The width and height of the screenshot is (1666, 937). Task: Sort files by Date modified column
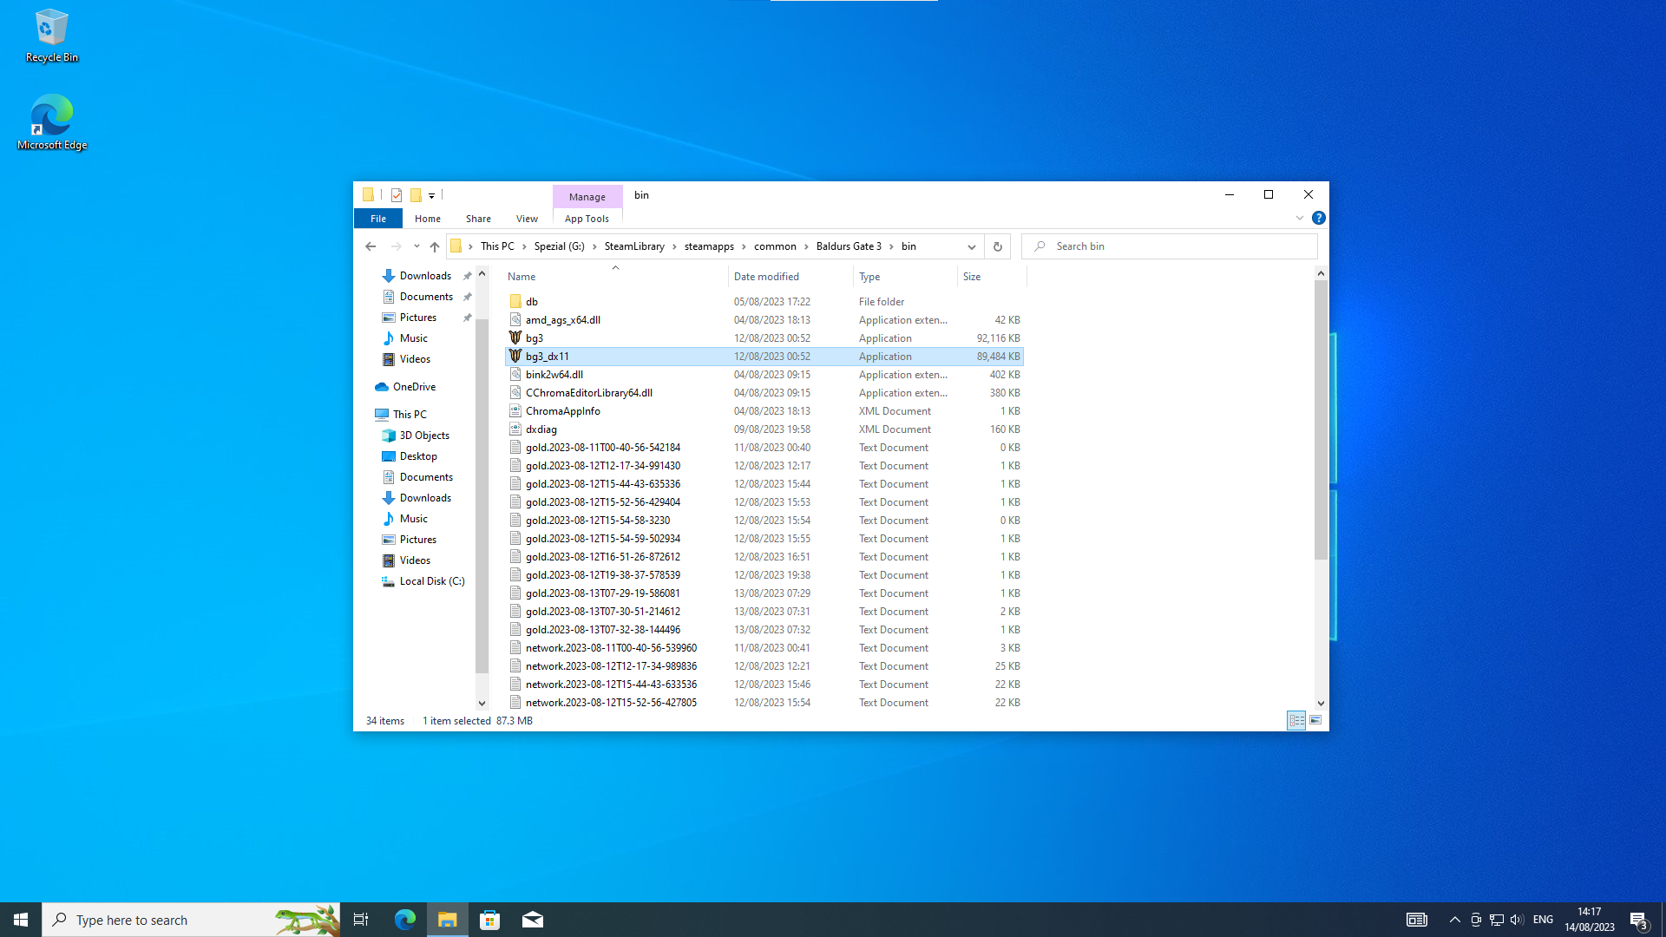coord(766,277)
